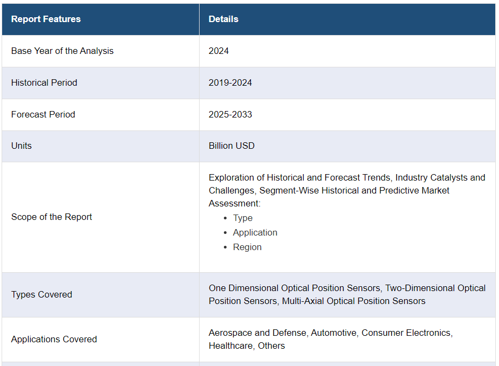Click the Region bullet item

(x=247, y=247)
